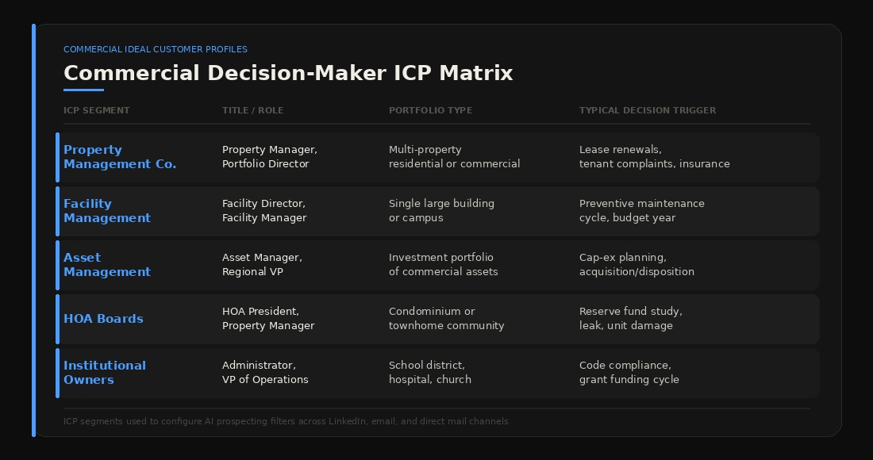Select the "Portfolio Type" column header
This screenshot has width=873, height=460.
pyautogui.click(x=430, y=111)
